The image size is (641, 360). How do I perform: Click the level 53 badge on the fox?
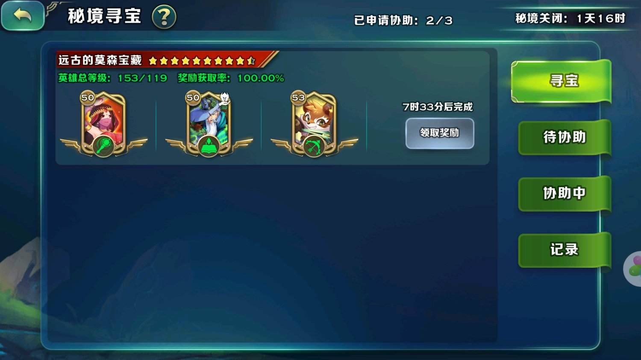[298, 98]
